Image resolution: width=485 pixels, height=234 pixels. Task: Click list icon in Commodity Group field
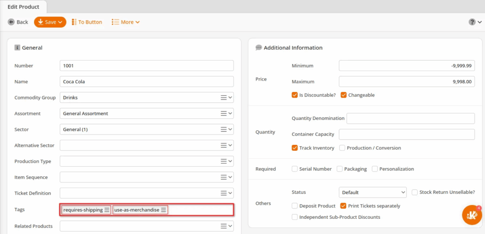224,98
